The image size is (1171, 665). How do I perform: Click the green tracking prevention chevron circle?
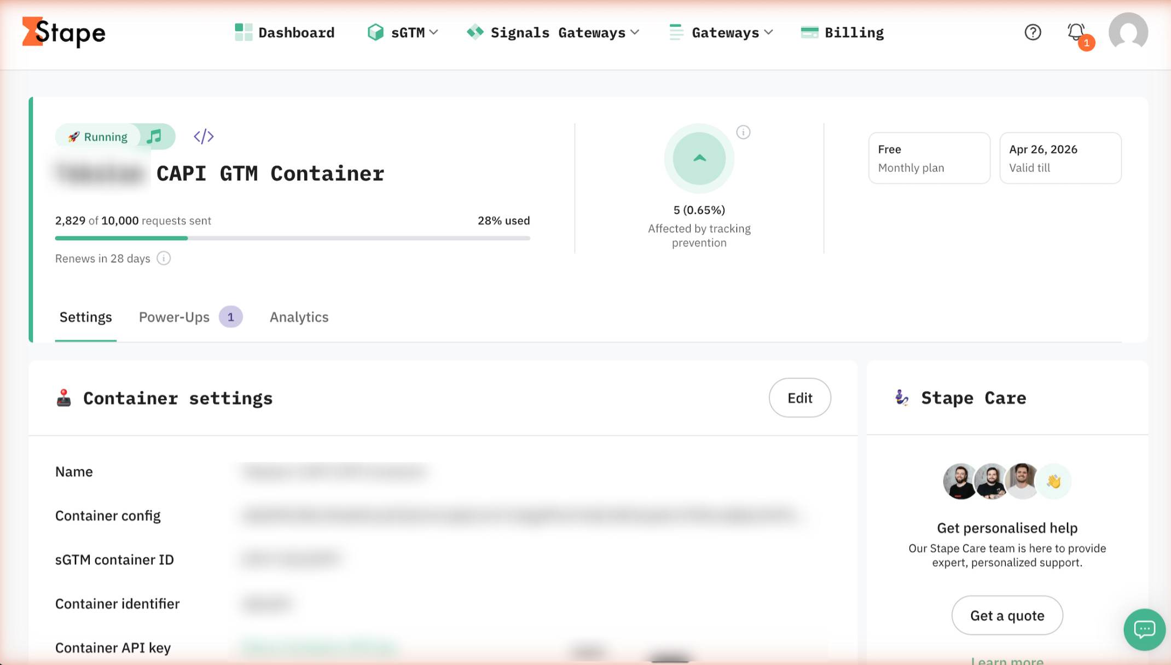pyautogui.click(x=699, y=159)
